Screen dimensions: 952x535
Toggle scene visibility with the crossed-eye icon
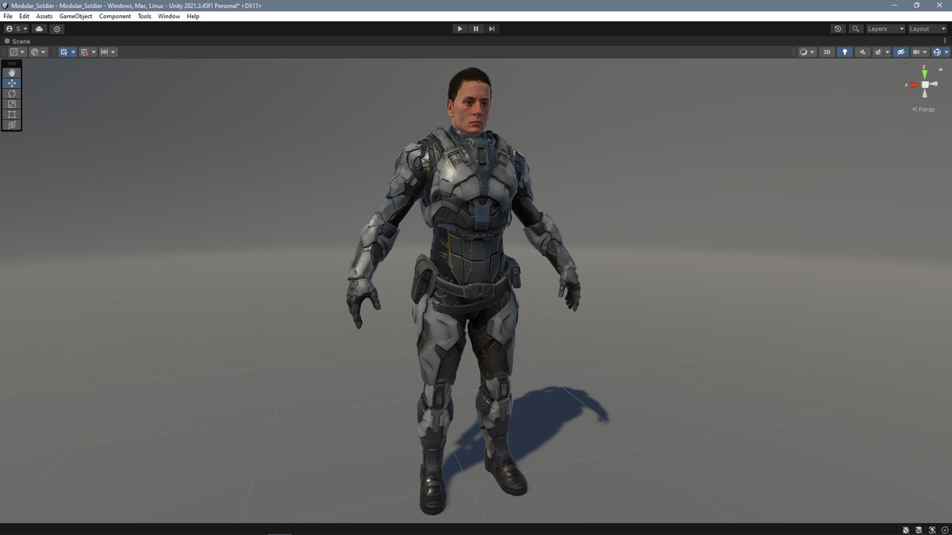click(x=900, y=52)
